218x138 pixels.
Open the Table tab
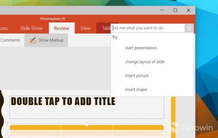point(104,28)
